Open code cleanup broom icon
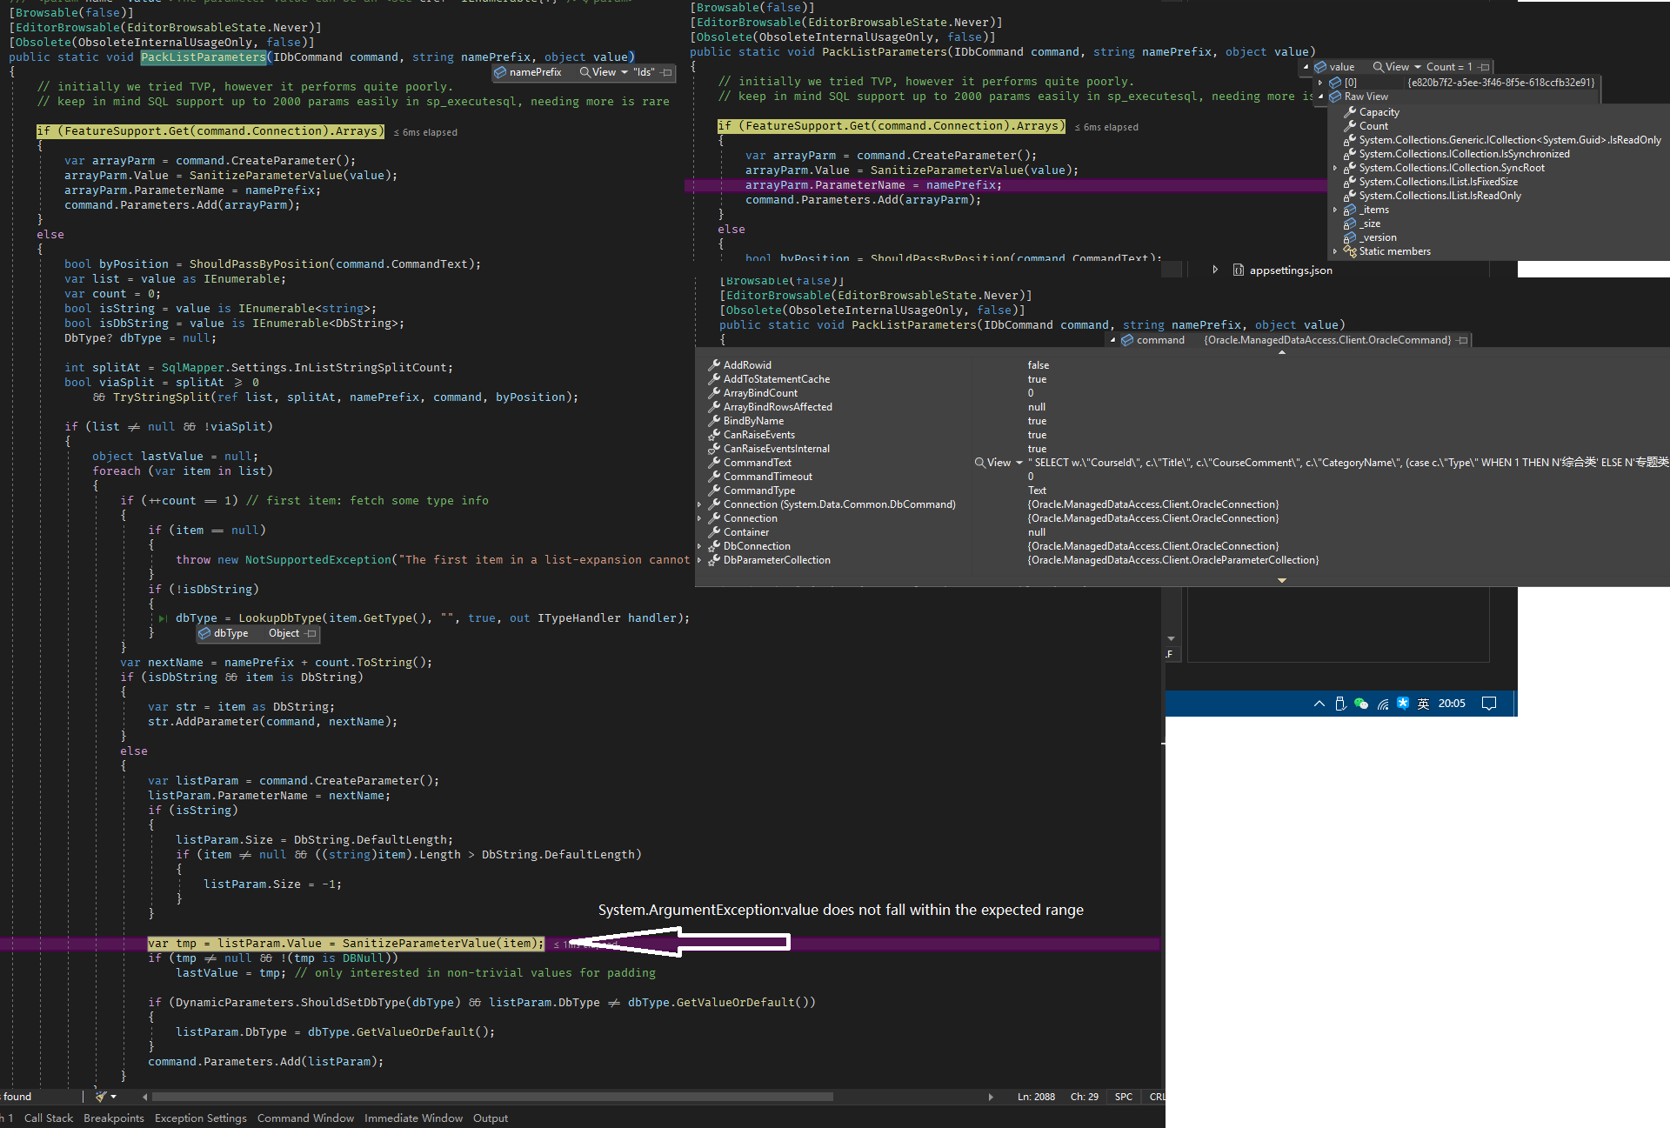1670x1128 pixels. pos(101,1097)
